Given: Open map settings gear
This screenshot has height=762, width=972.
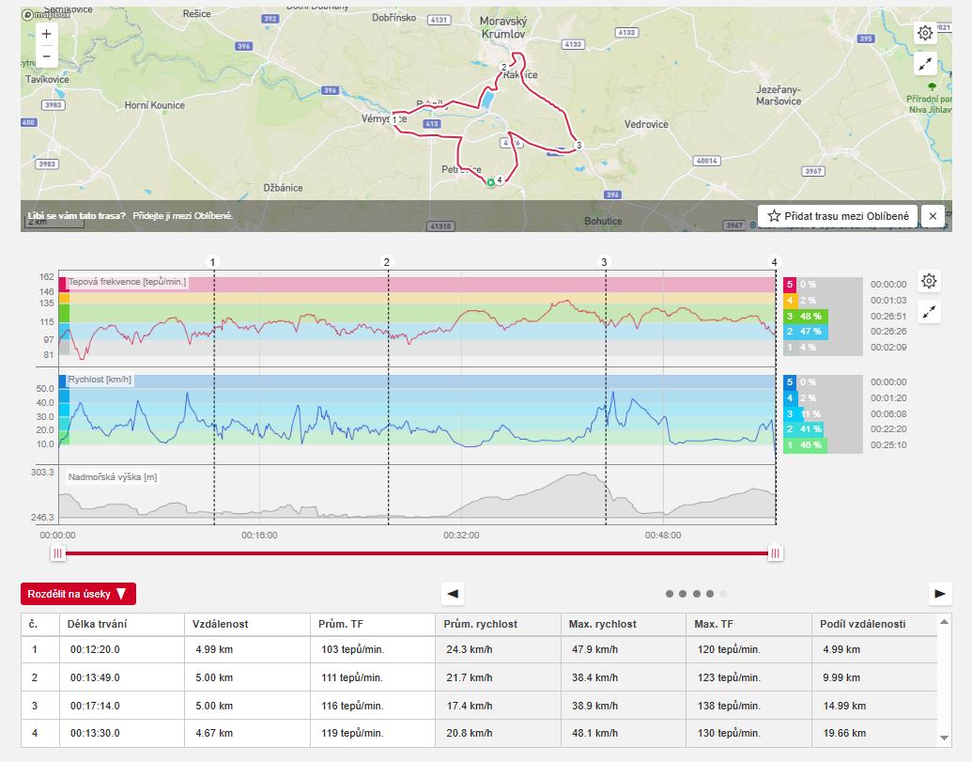Looking at the screenshot, I should tap(925, 33).
